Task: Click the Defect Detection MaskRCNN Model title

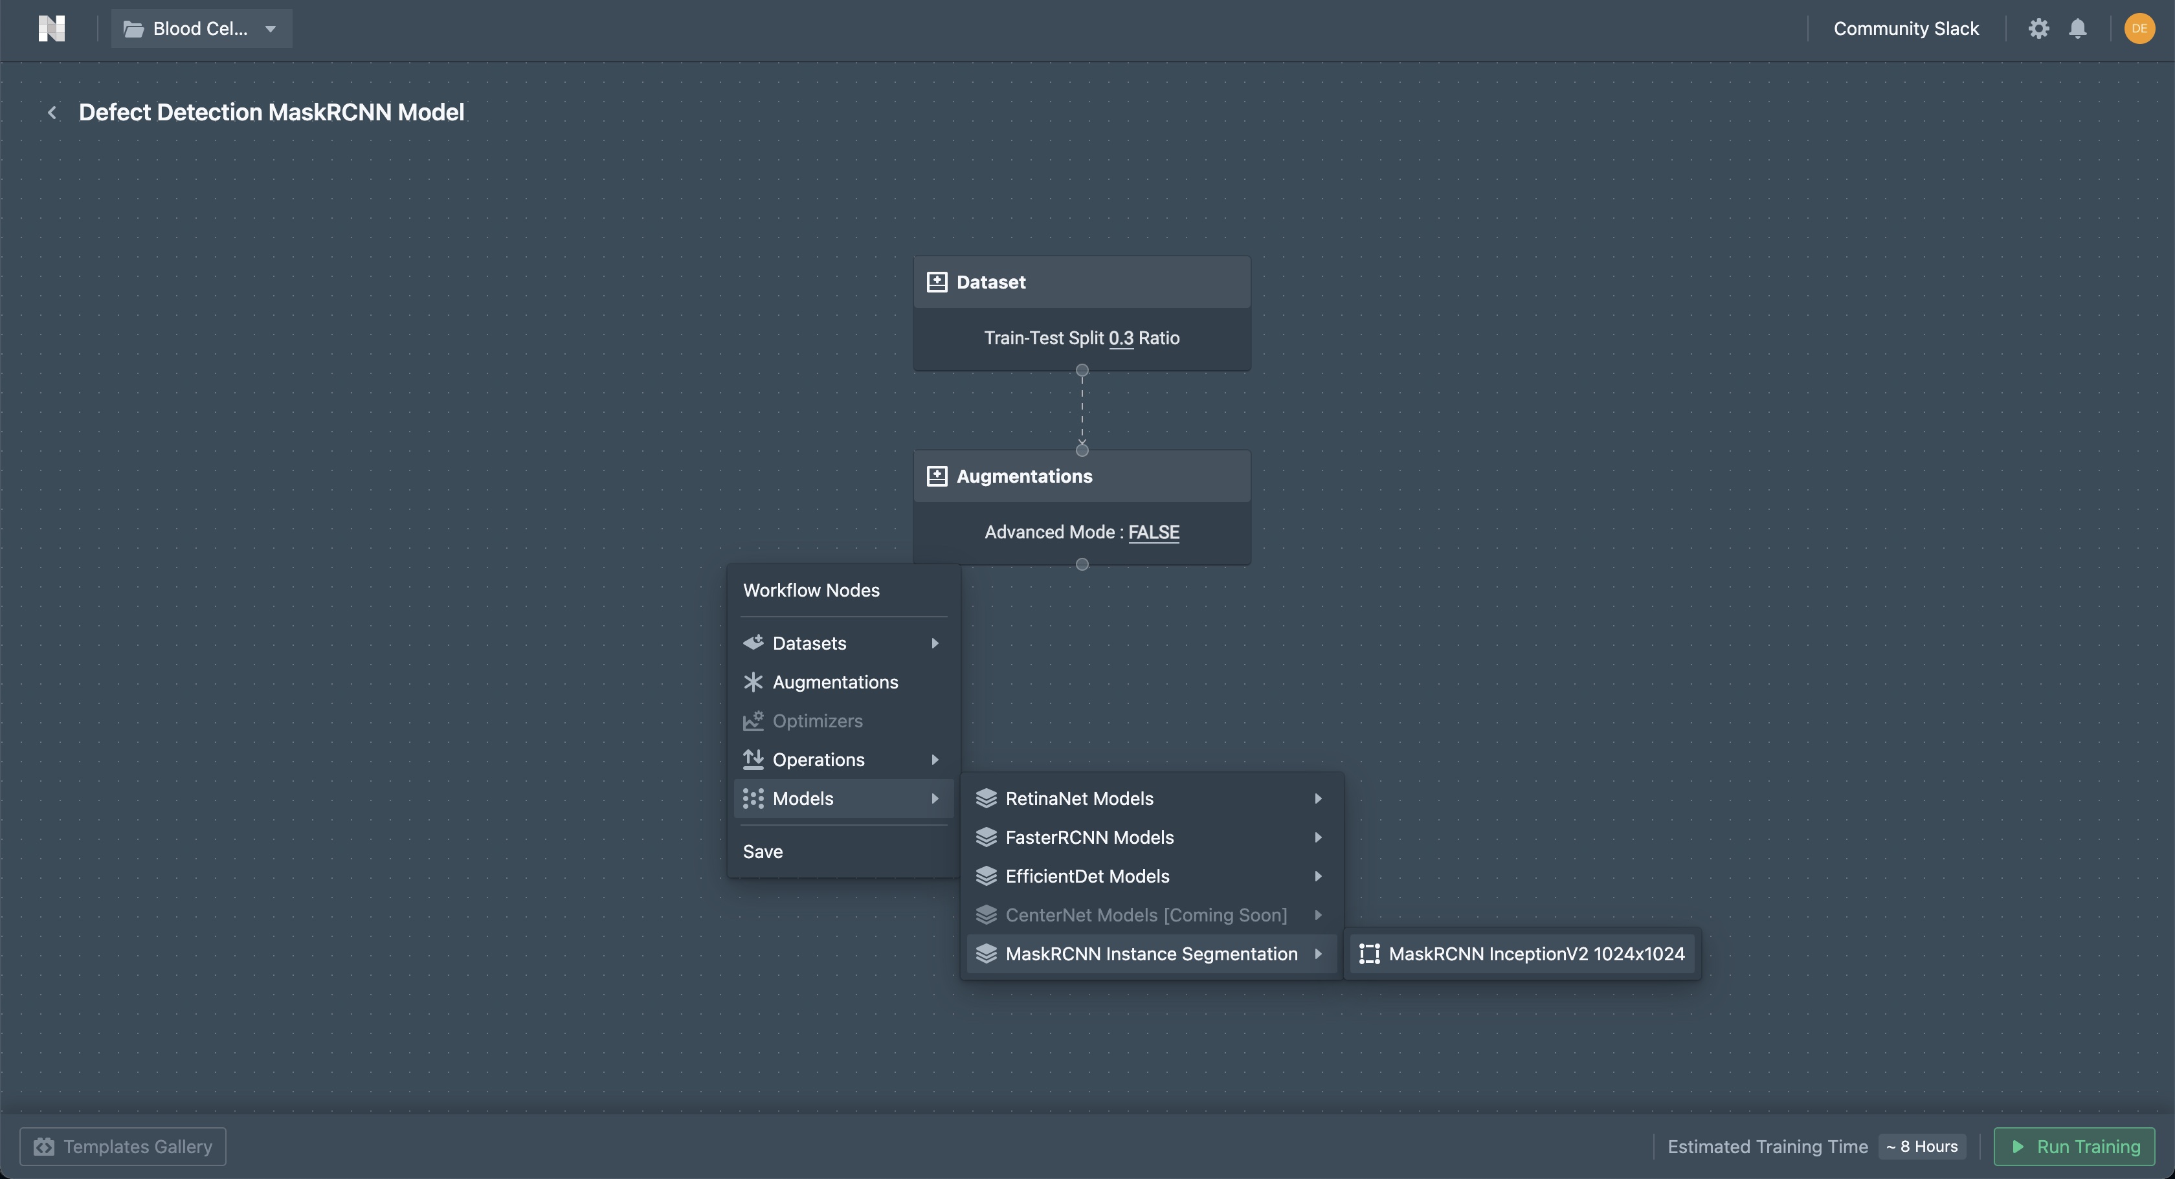Action: pyautogui.click(x=271, y=112)
